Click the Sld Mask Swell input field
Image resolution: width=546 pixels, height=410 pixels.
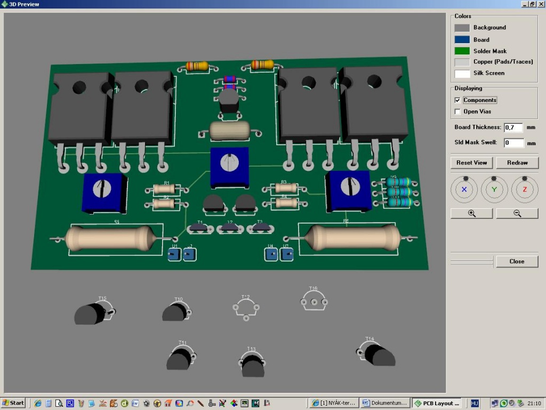click(514, 143)
